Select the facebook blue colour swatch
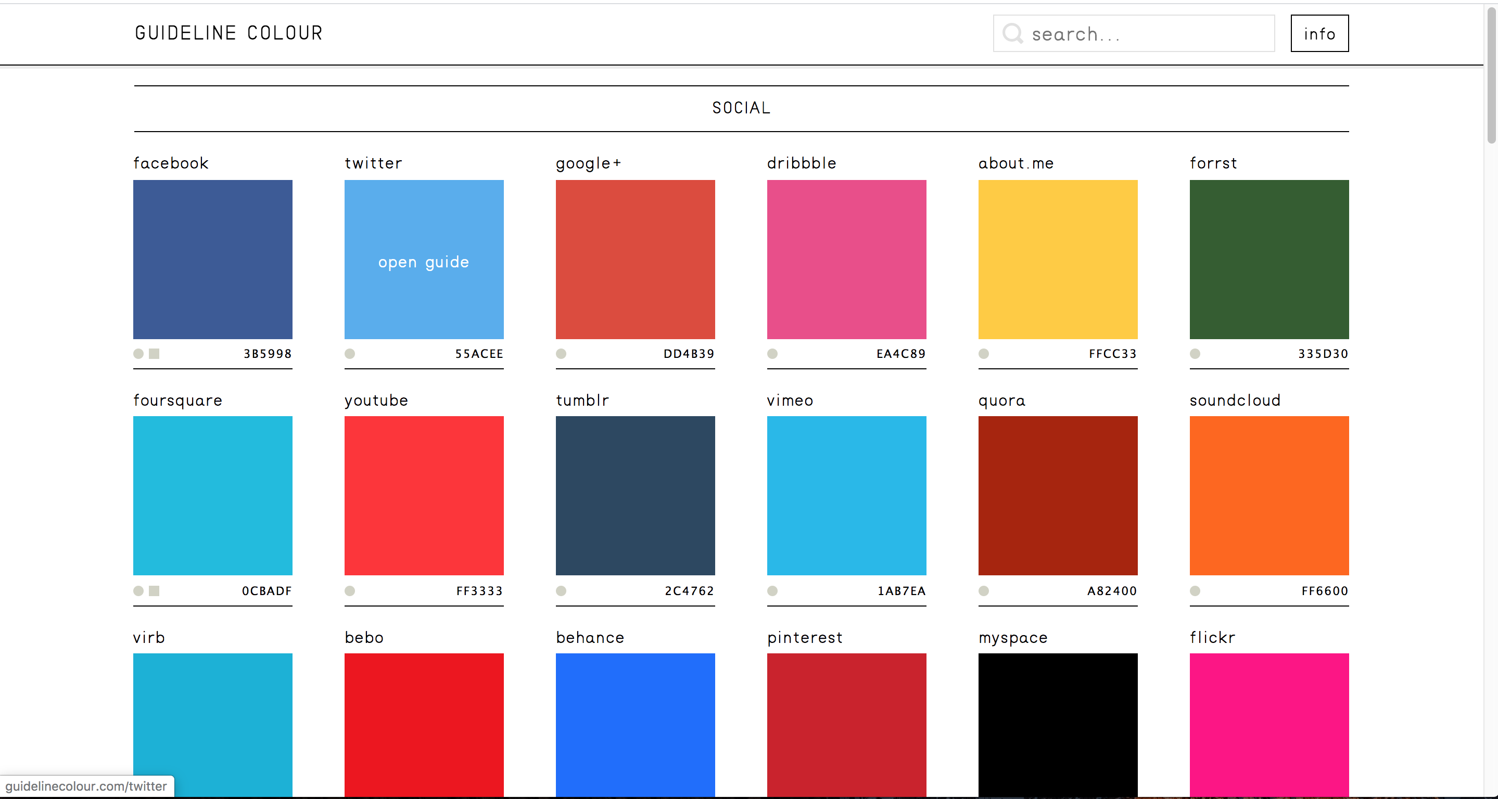Image resolution: width=1498 pixels, height=799 pixels. 213,259
